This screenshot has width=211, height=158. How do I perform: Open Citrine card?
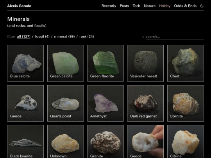coord(186,142)
